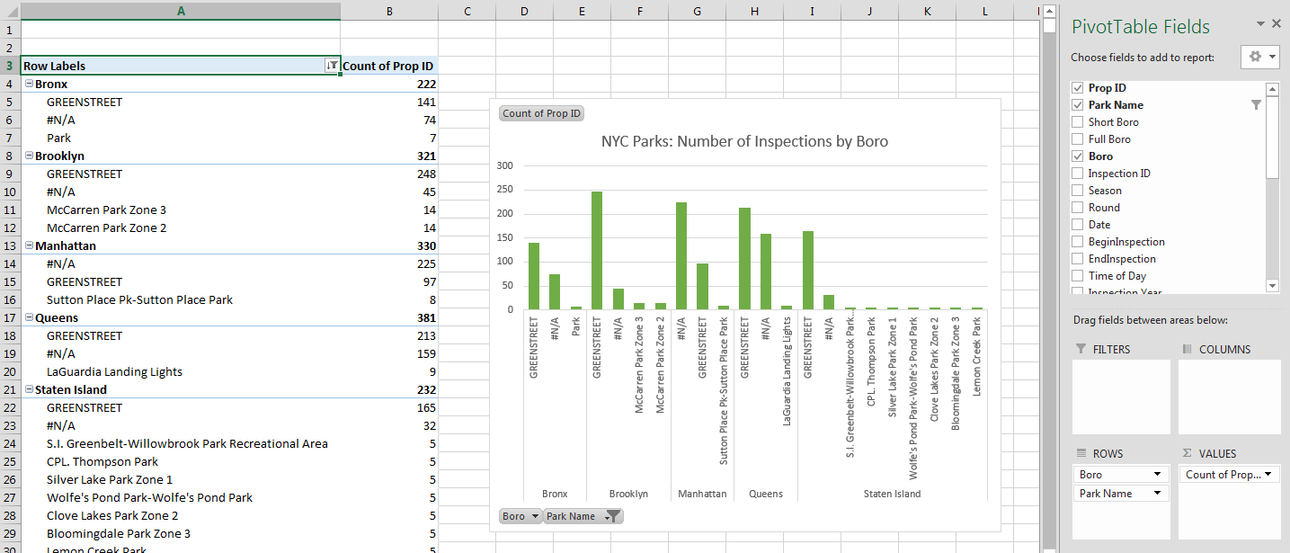Open the Park Name row field dropdown

(x=1155, y=494)
